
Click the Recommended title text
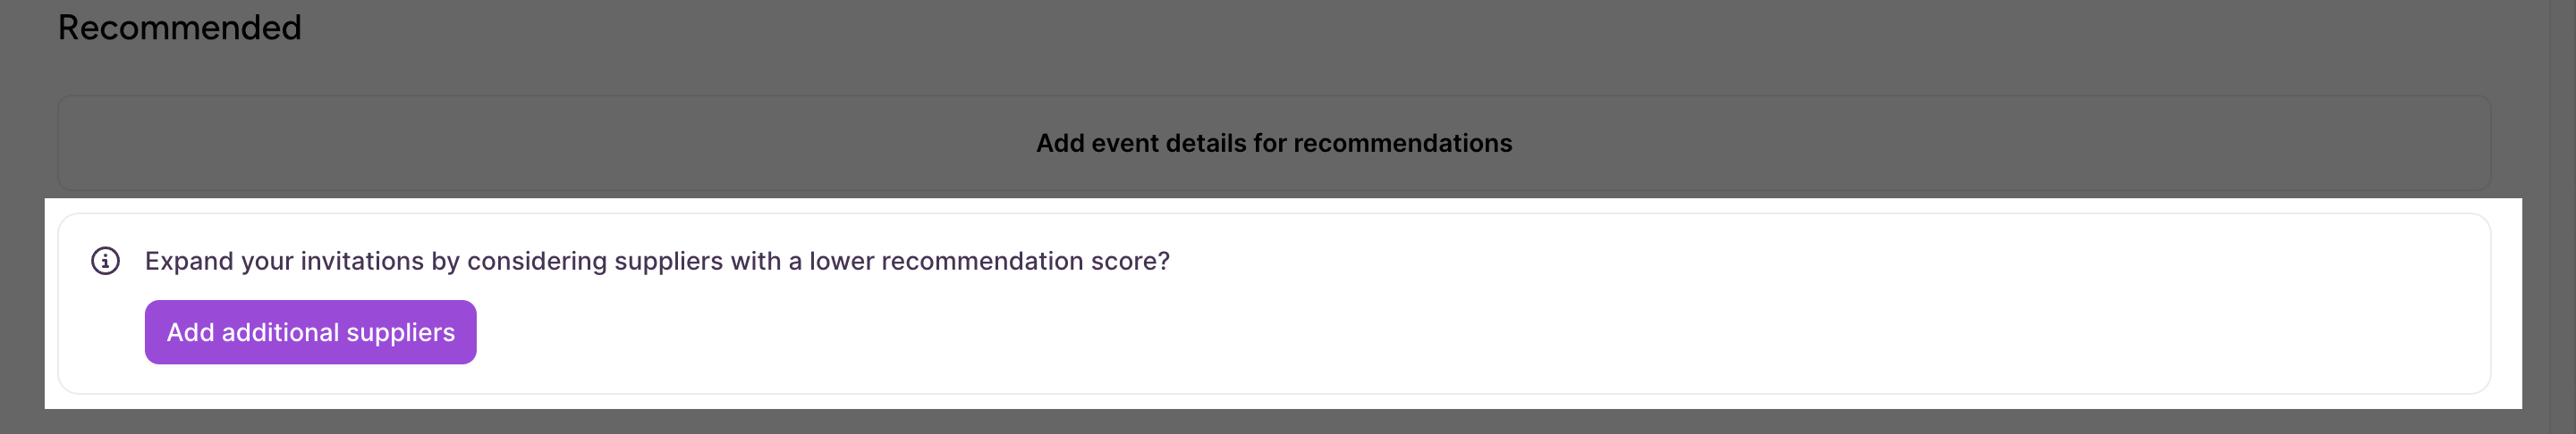tap(180, 27)
